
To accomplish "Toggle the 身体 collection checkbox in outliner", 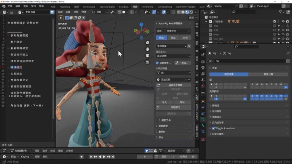I will point(274,30).
